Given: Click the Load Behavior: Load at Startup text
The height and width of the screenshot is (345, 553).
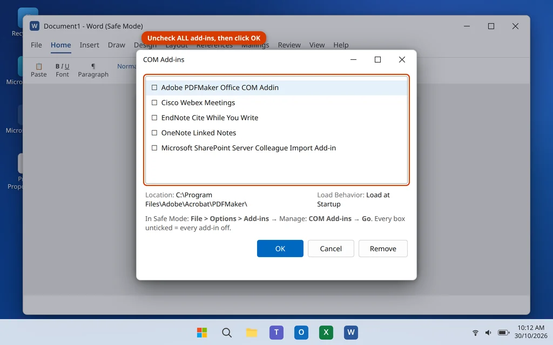Looking at the screenshot, I should coord(353,199).
